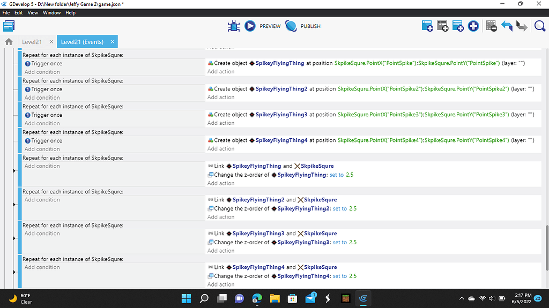This screenshot has height=308, width=549.
Task: Select Link SpikeyFlyingThing and SkpikeSqure action
Action: coord(271,166)
